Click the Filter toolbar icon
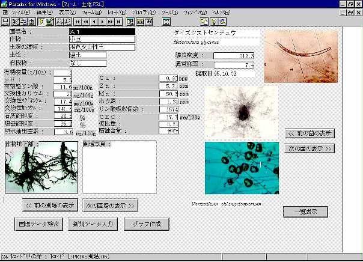 coord(130,22)
